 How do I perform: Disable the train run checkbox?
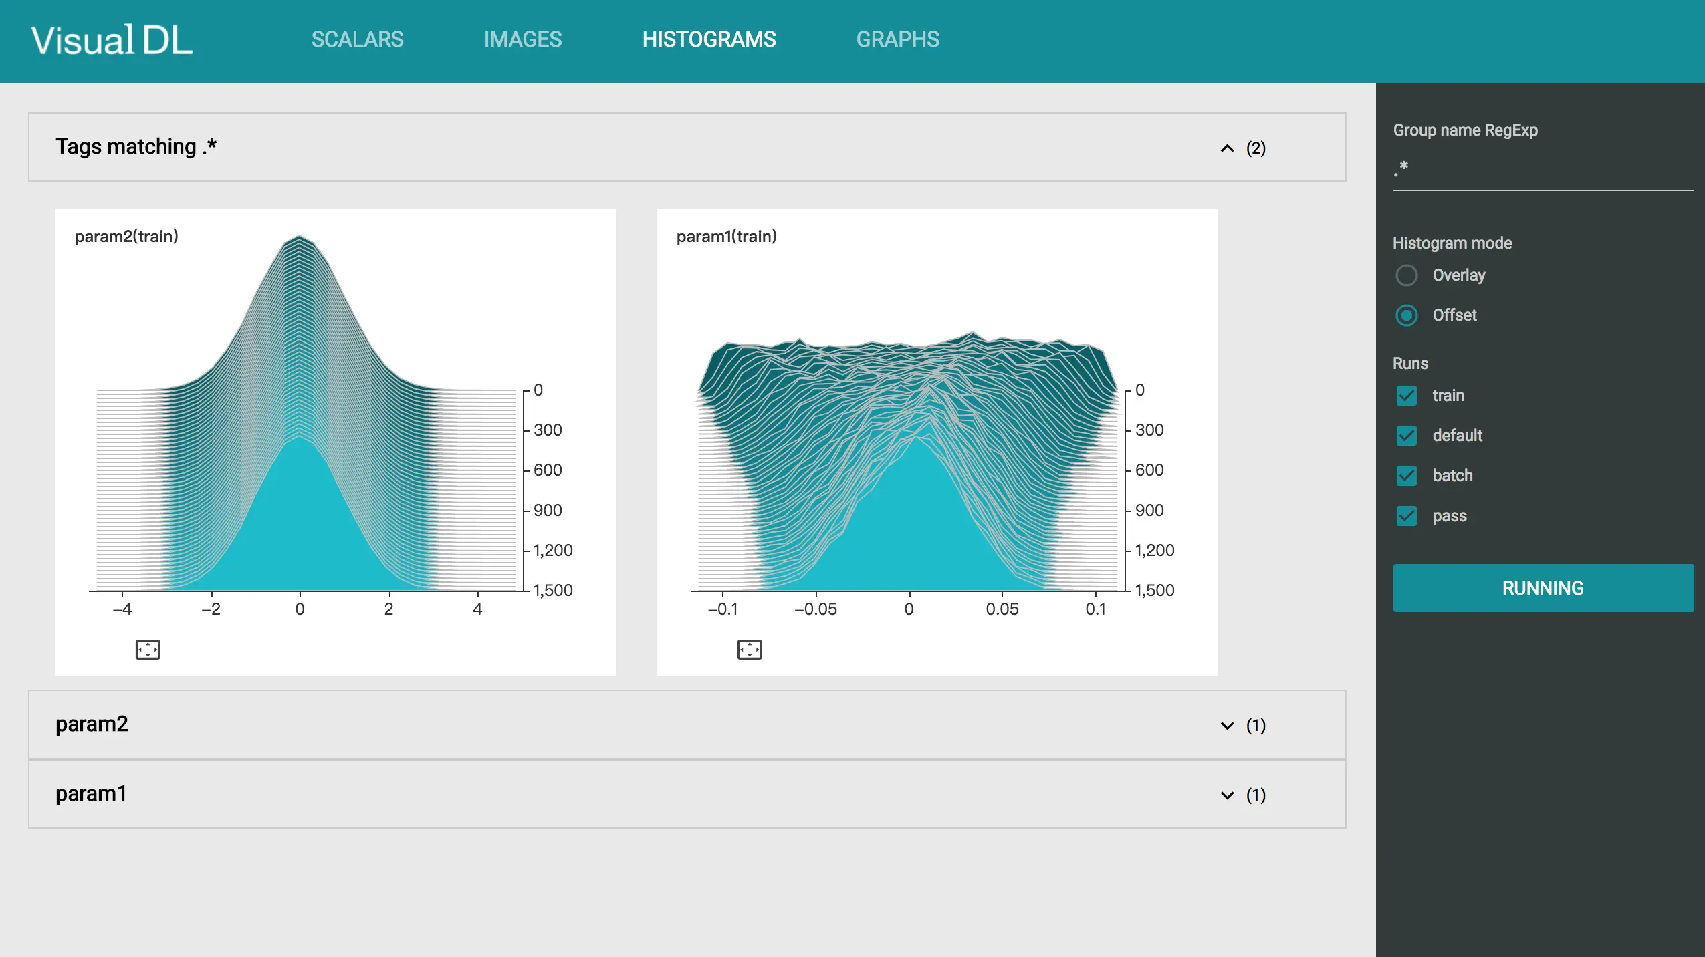pyautogui.click(x=1405, y=396)
